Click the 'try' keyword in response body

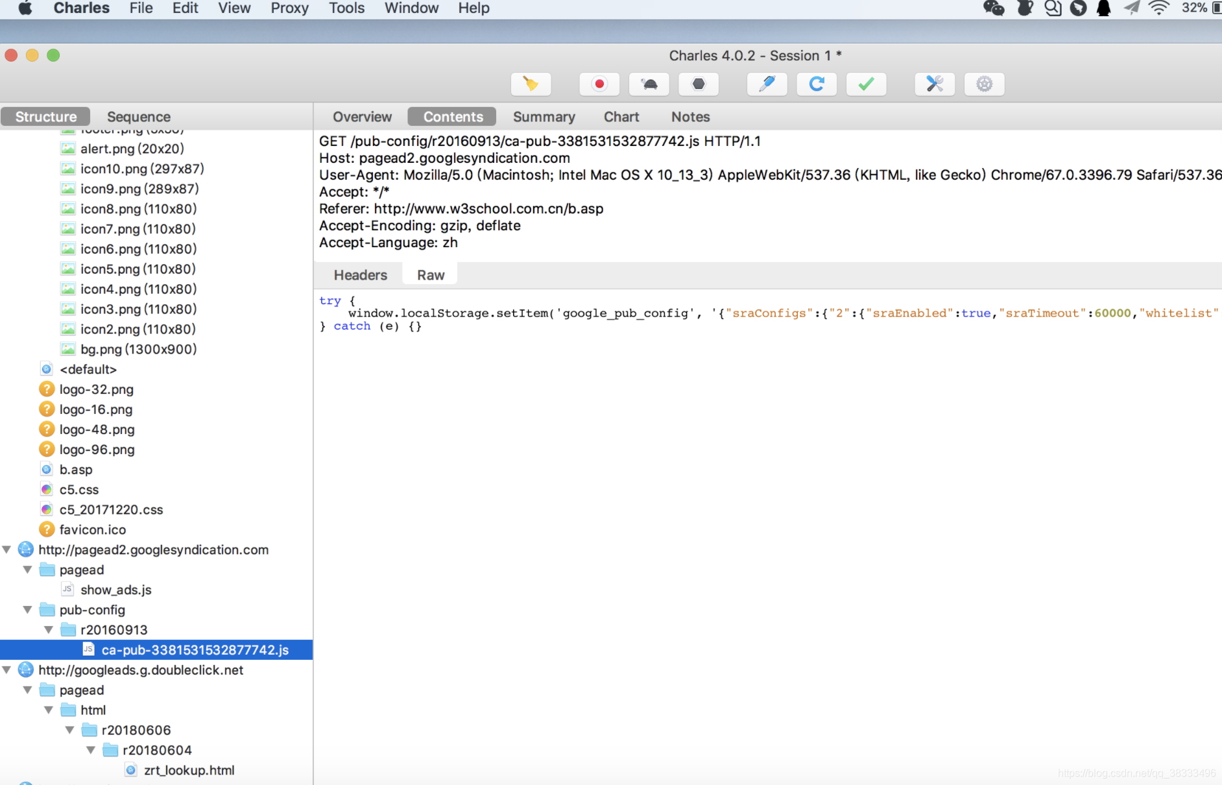coord(329,301)
